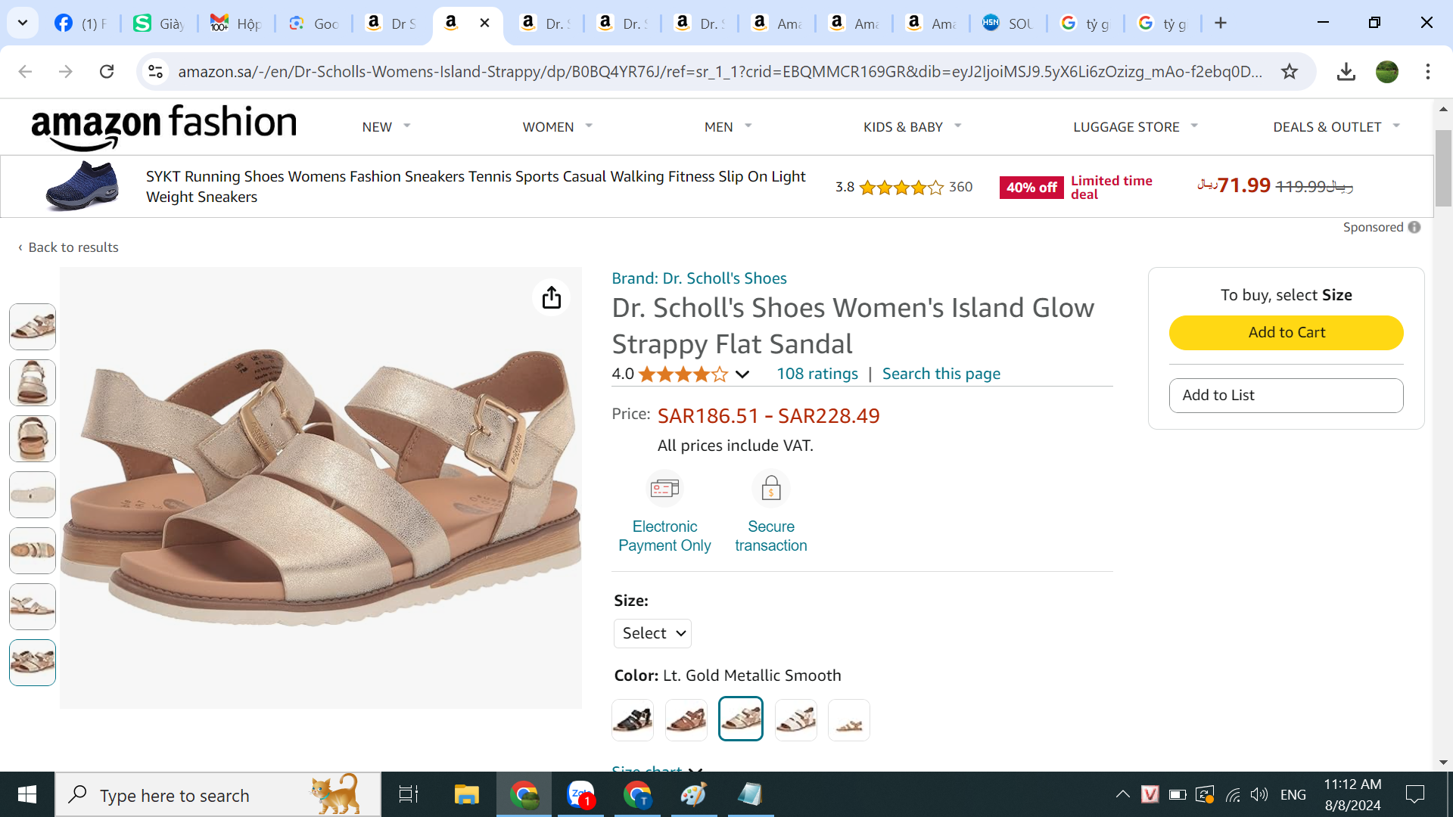Viewport: 1453px width, 817px height.
Task: Open the site information icon in address bar
Action: point(156,72)
